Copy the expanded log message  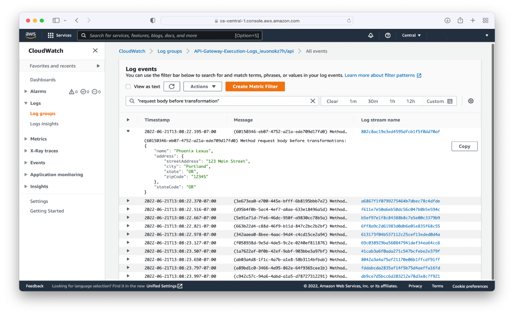coord(464,146)
